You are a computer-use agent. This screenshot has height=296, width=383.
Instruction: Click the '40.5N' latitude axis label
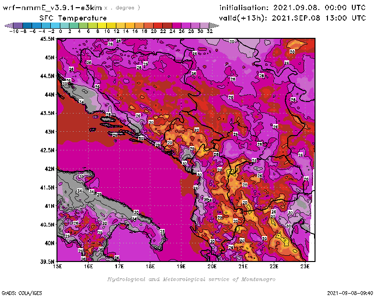[x=47, y=225]
